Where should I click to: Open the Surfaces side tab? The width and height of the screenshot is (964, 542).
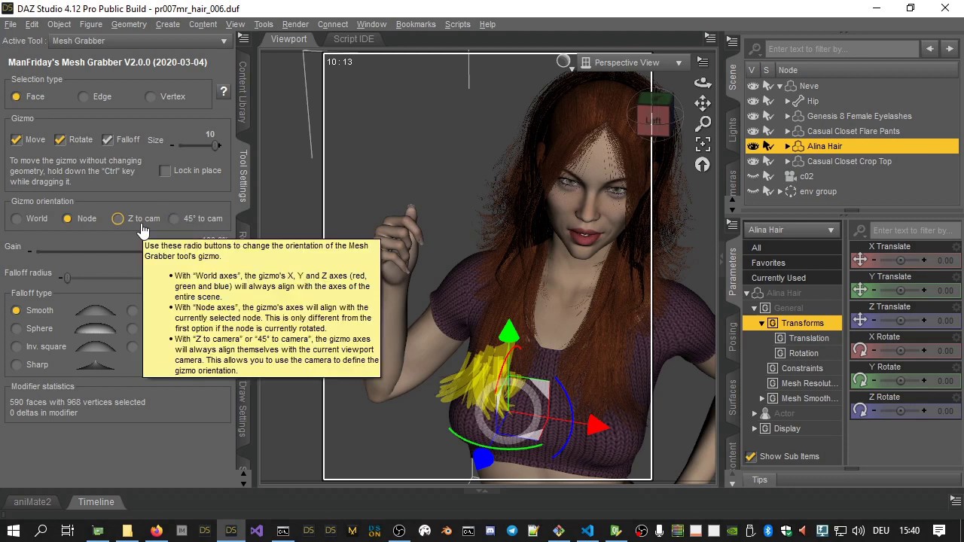[x=733, y=397]
